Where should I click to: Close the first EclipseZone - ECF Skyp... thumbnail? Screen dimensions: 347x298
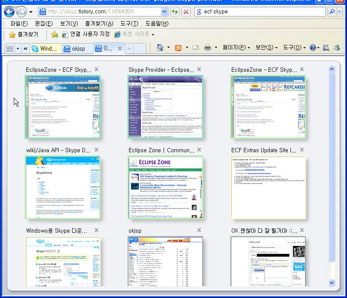(96, 69)
